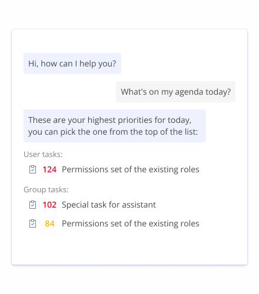The image size is (259, 294).
Task: Open the Special task for assistant item
Action: [109, 205]
